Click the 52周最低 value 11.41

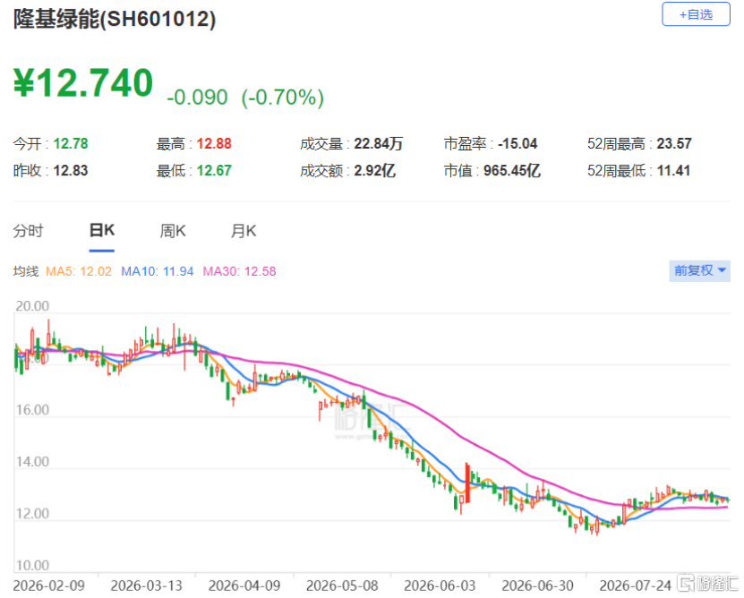pos(673,170)
